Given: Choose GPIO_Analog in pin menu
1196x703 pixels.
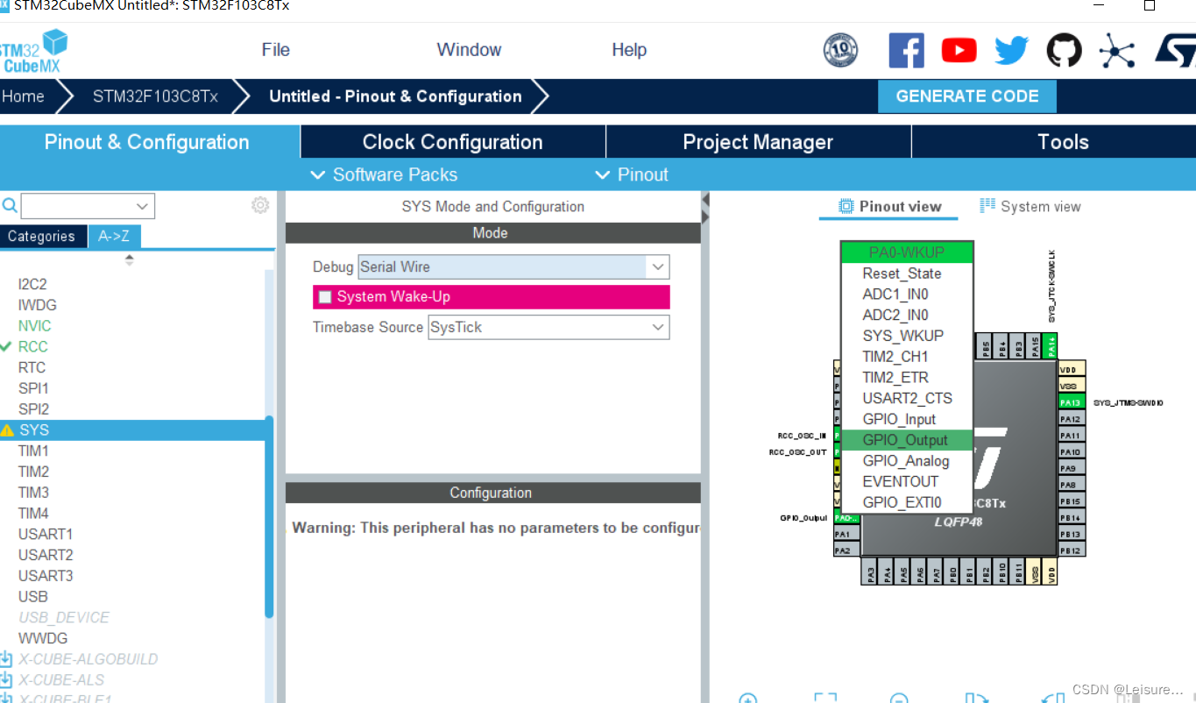Looking at the screenshot, I should point(906,461).
